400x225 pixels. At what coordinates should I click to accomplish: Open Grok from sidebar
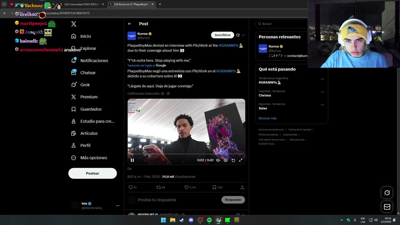pos(80,85)
